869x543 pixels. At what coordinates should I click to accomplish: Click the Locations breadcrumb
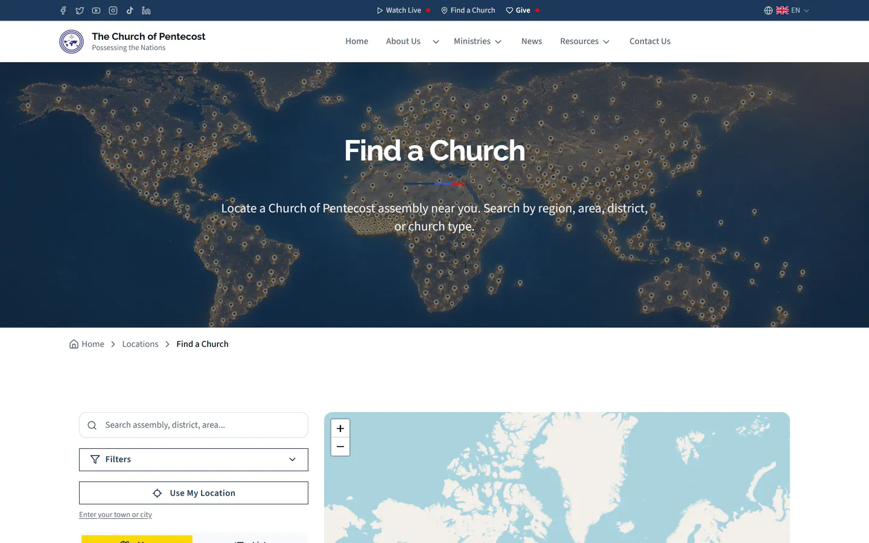point(140,344)
